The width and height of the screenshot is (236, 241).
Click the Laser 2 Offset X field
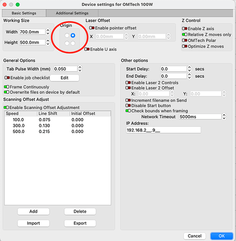(154, 94)
